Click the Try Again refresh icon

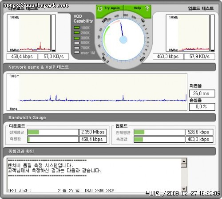(100, 8)
